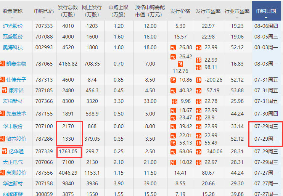Open 天正电气 stock link
Screen dimensions: 283x196
[x=13, y=162]
